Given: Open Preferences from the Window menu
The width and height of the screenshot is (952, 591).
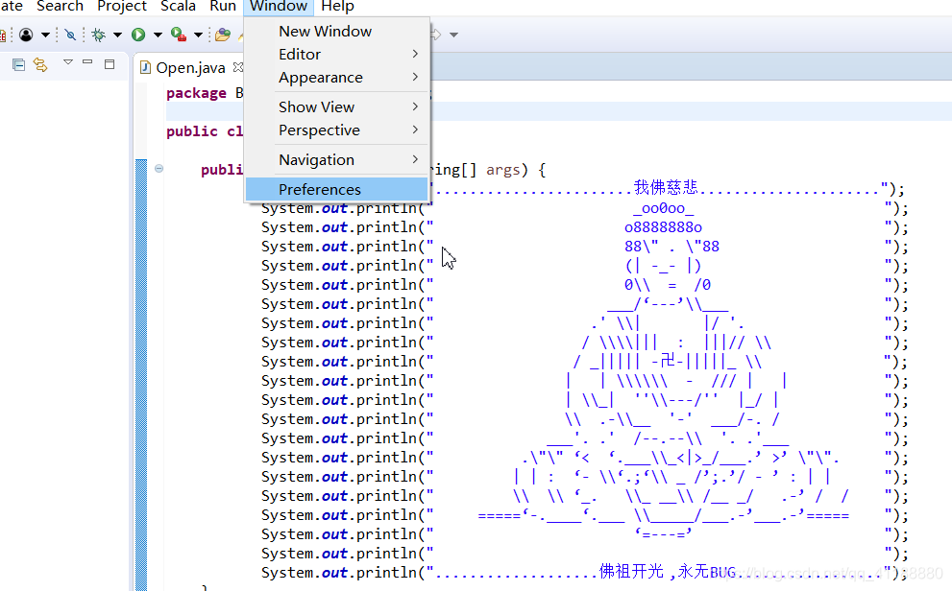Looking at the screenshot, I should click(x=337, y=190).
